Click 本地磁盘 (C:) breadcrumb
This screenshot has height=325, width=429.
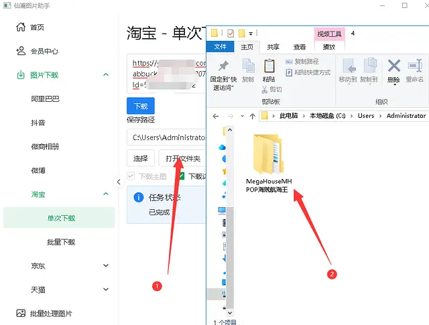pos(327,116)
